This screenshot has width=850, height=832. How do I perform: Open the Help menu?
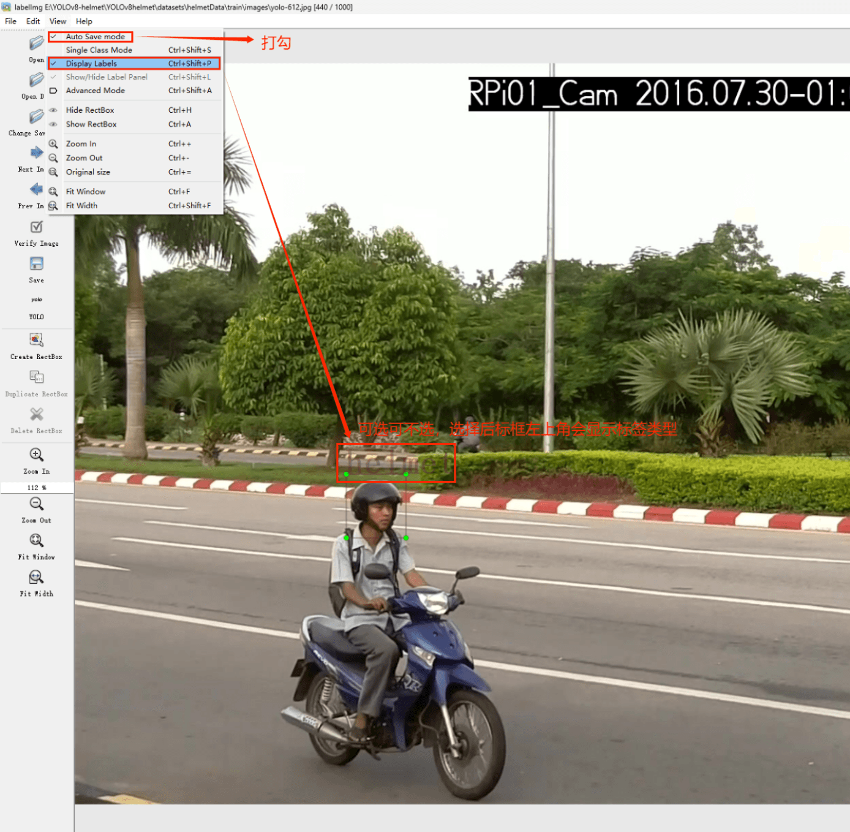[84, 21]
